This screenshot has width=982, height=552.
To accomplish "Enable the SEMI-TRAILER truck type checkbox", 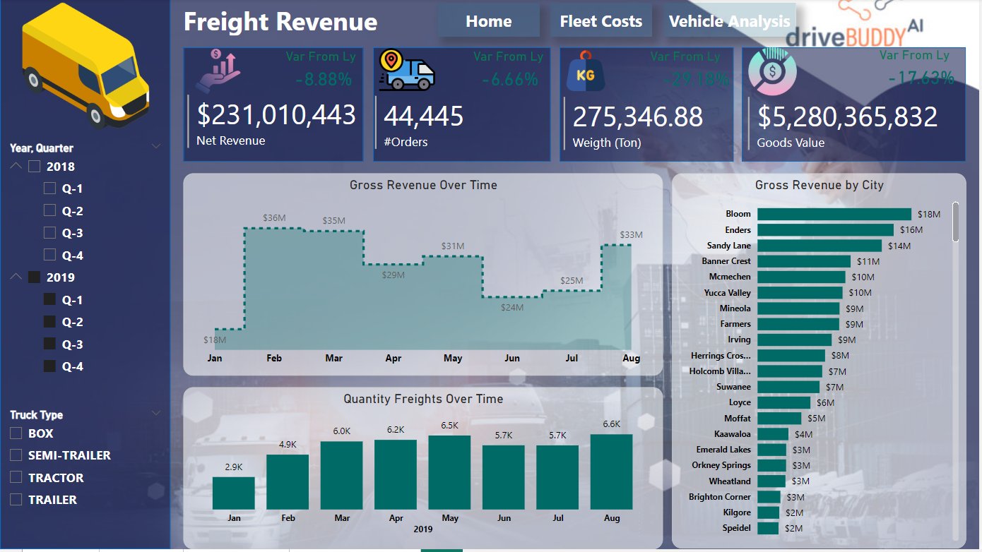I will (17, 455).
